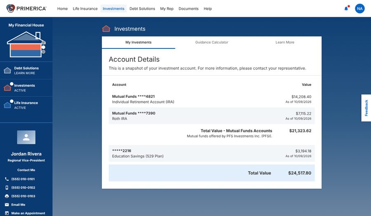Click the Email Me link
371x216 pixels.
click(x=18, y=205)
